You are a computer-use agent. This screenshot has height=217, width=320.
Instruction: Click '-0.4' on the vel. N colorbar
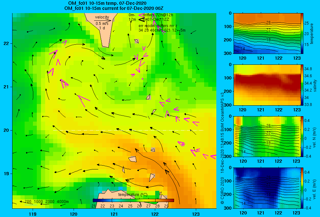tap(308, 156)
